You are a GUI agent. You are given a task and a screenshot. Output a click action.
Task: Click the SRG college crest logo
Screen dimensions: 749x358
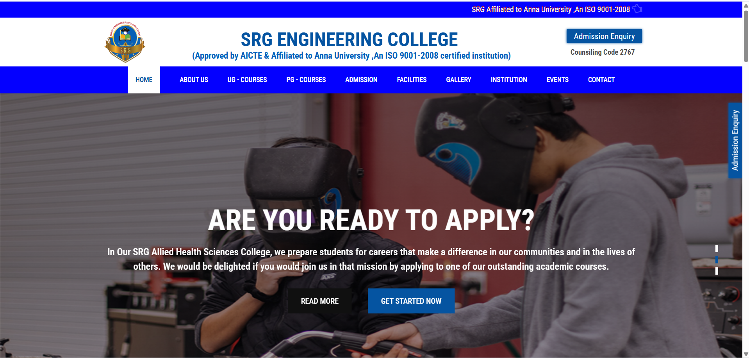point(125,42)
